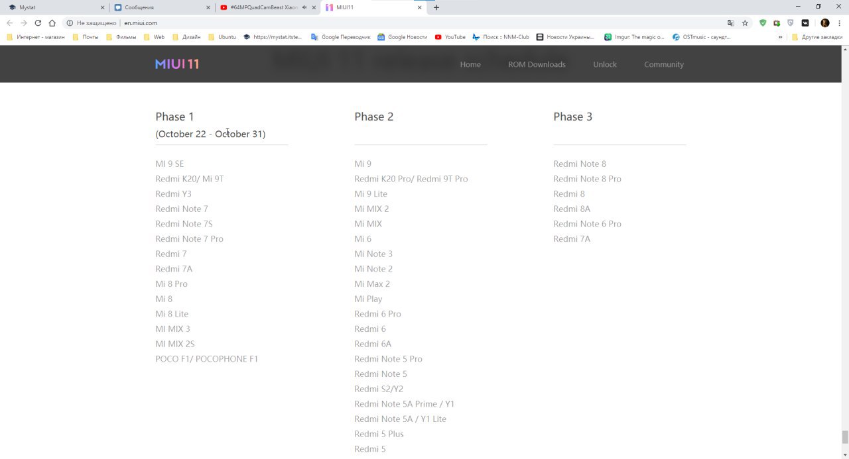
Task: Select Redmi Note 5A Prime / Y1 entry
Action: 404,404
